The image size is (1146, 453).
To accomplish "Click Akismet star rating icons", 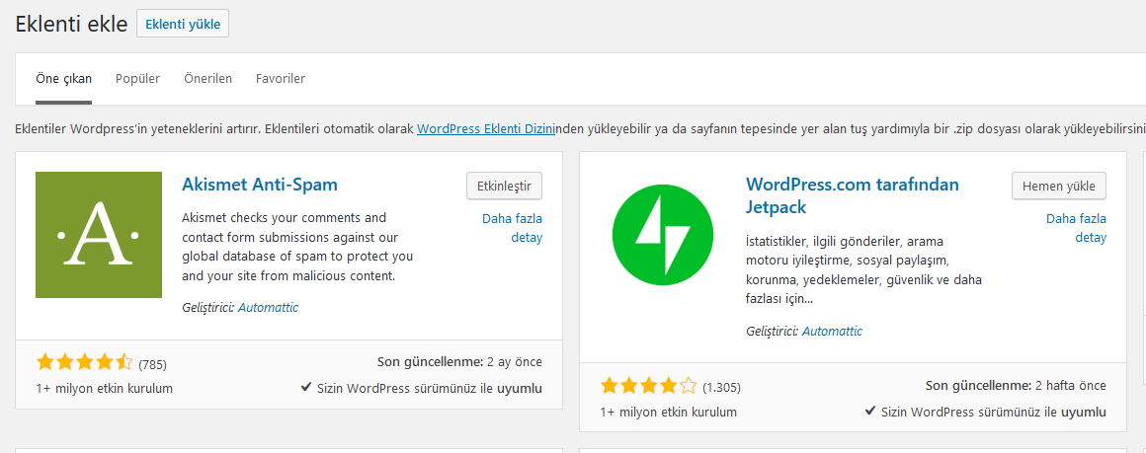I will point(84,361).
